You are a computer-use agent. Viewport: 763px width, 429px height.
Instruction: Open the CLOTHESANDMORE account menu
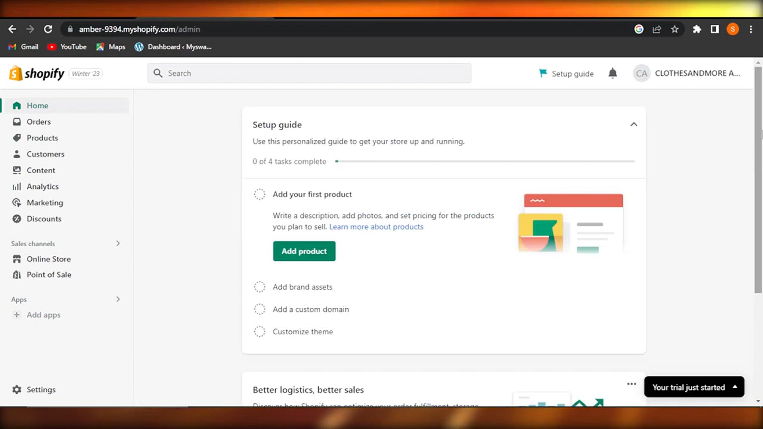(x=687, y=73)
